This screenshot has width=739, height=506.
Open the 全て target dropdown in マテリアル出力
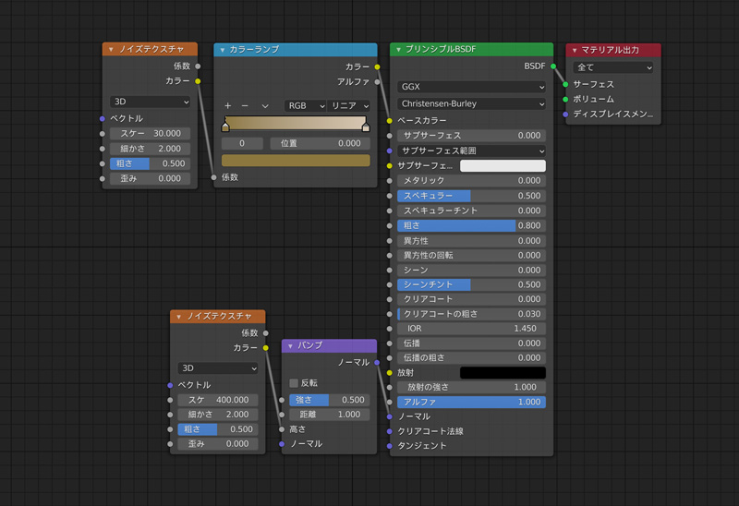coord(612,67)
